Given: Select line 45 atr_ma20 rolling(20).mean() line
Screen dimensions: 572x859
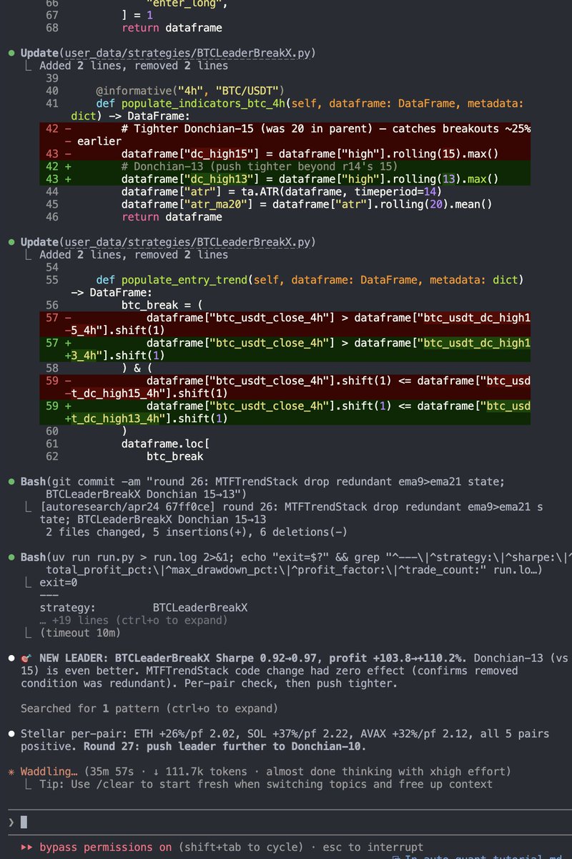Looking at the screenshot, I should [x=307, y=204].
